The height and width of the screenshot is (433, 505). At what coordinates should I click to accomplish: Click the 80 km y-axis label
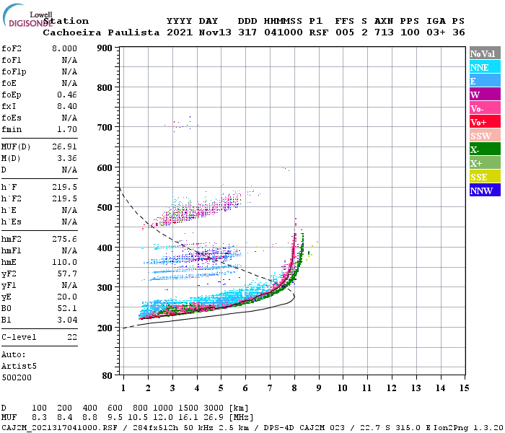(107, 376)
